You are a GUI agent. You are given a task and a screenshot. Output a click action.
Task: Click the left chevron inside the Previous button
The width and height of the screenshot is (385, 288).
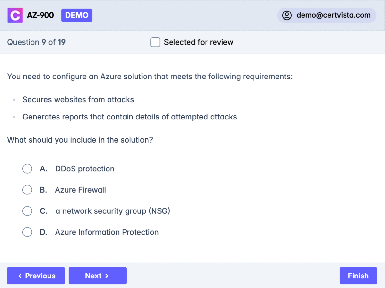coord(20,276)
